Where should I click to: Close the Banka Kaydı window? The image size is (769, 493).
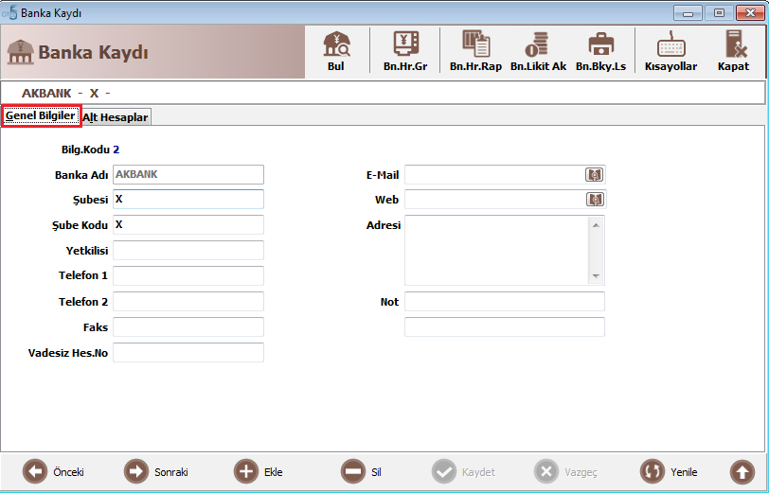750,12
